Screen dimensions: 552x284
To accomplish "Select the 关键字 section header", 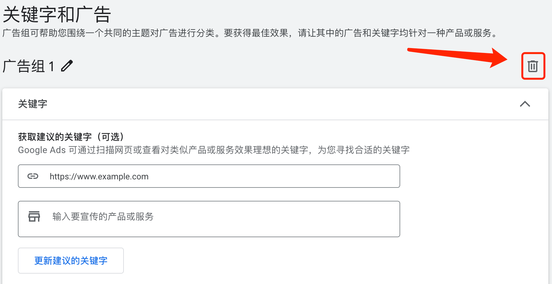I will [33, 104].
